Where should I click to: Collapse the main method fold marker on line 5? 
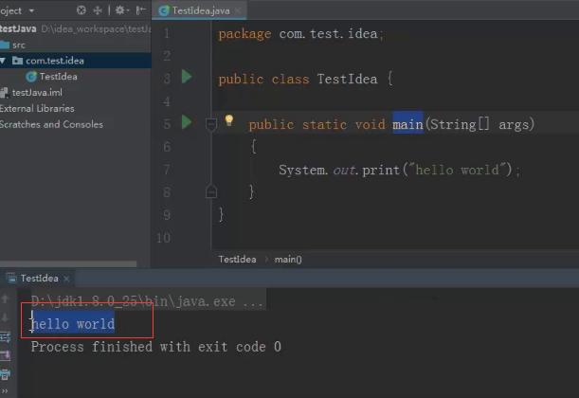tap(211, 124)
